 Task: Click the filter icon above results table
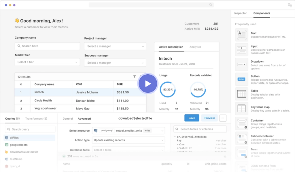coord(135,77)
